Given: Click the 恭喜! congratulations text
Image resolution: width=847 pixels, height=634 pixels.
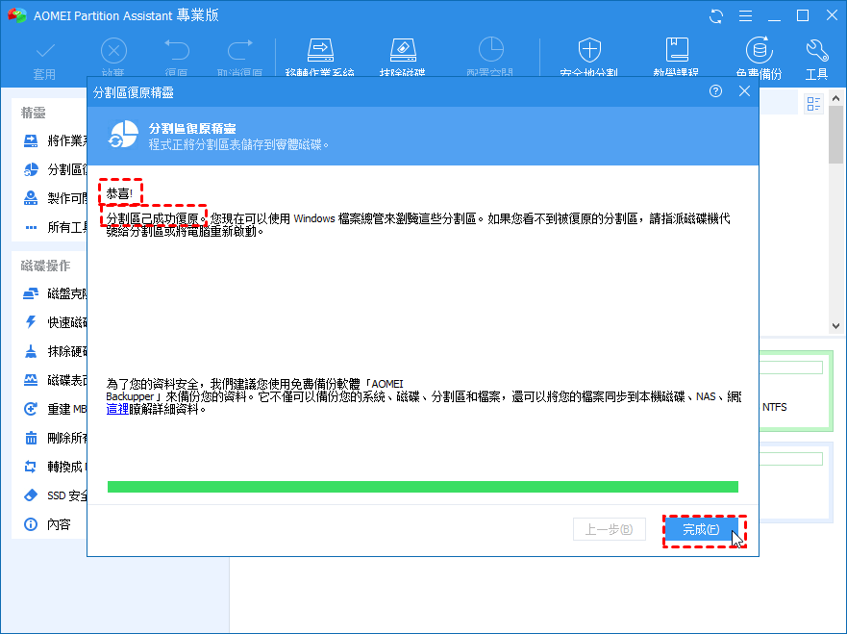Looking at the screenshot, I should (119, 193).
